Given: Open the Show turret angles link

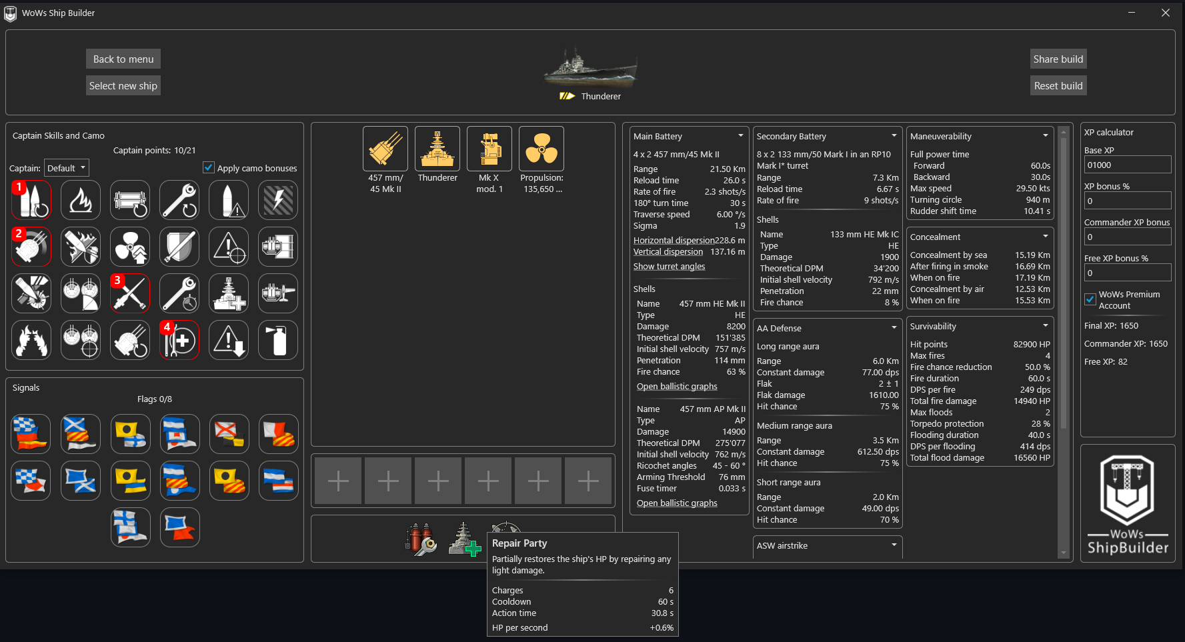Looking at the screenshot, I should (669, 266).
